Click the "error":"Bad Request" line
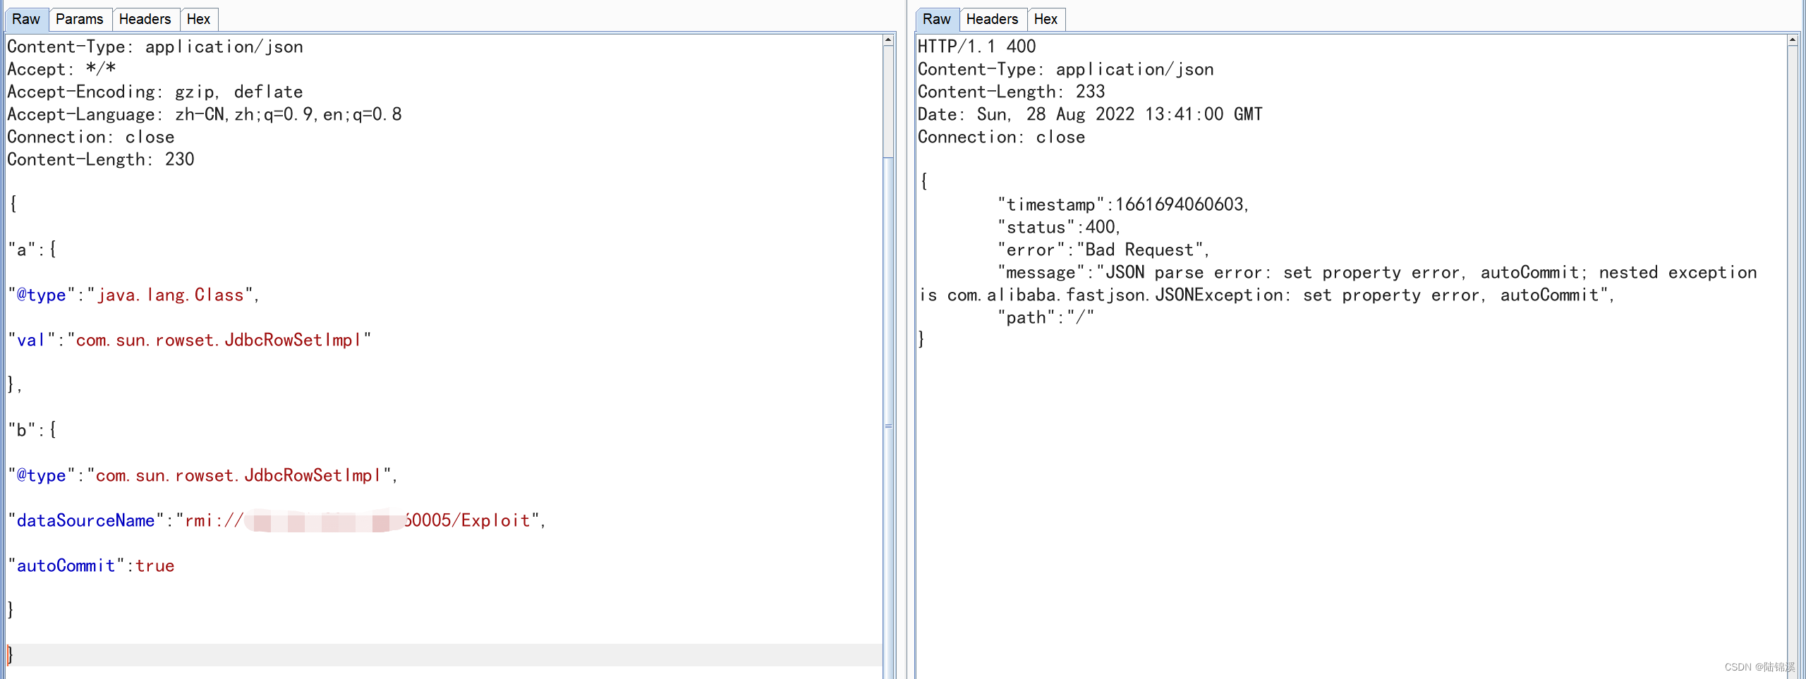 click(1104, 250)
